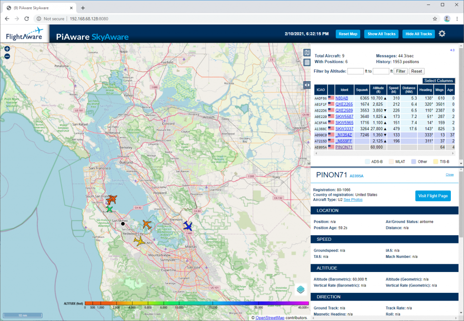The height and width of the screenshot is (321, 464).
Task: Sort table by Distance column
Action: click(409, 90)
